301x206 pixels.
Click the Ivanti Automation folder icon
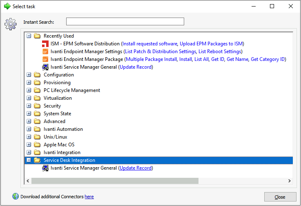click(37, 129)
